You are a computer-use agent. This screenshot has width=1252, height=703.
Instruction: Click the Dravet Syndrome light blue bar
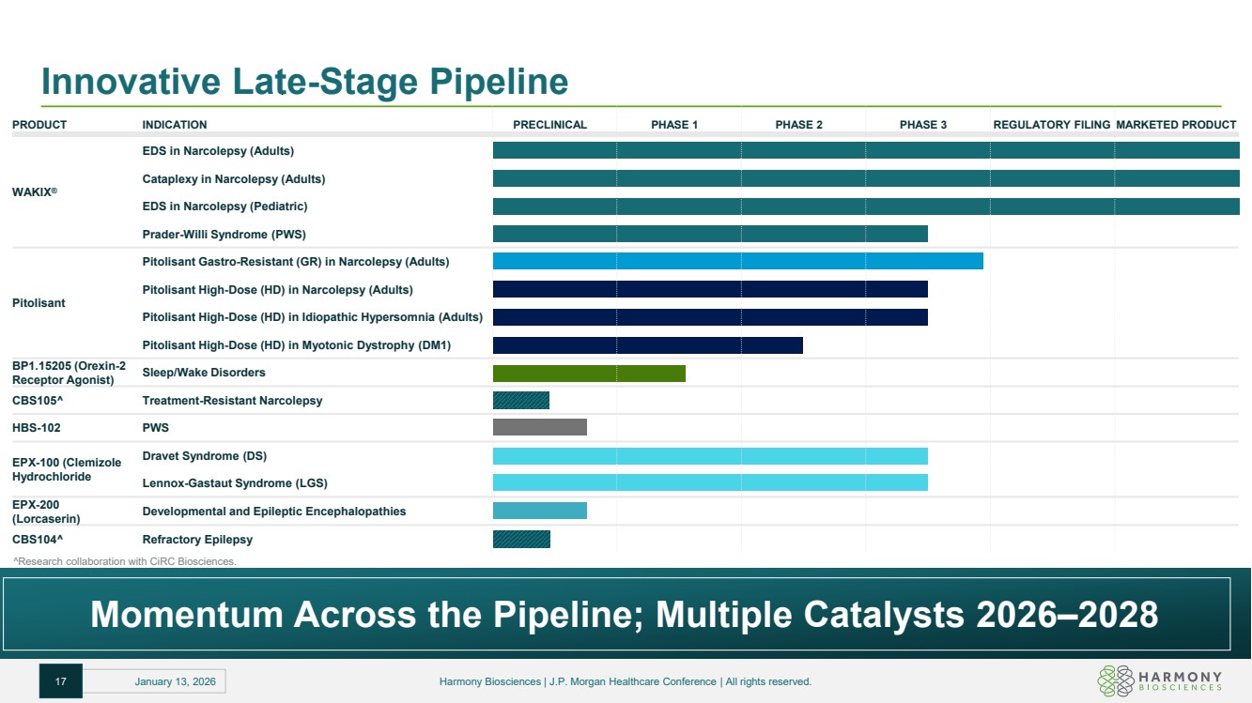tap(710, 456)
